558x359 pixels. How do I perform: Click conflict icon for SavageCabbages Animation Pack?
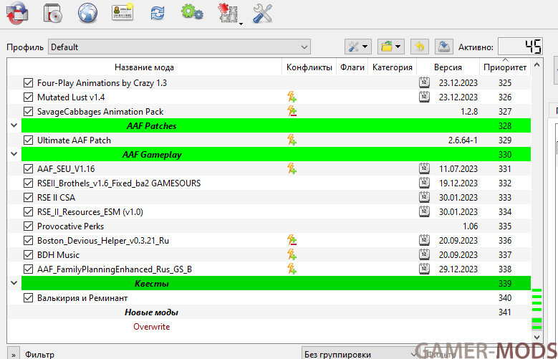click(292, 112)
